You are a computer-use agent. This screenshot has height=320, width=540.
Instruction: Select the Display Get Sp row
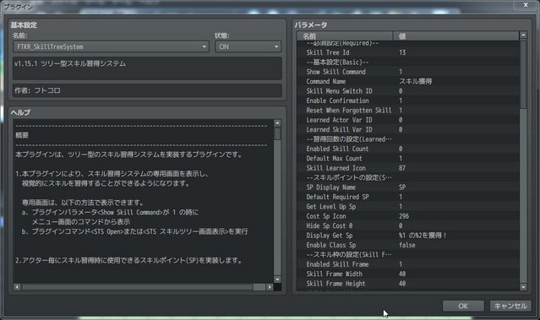point(408,236)
